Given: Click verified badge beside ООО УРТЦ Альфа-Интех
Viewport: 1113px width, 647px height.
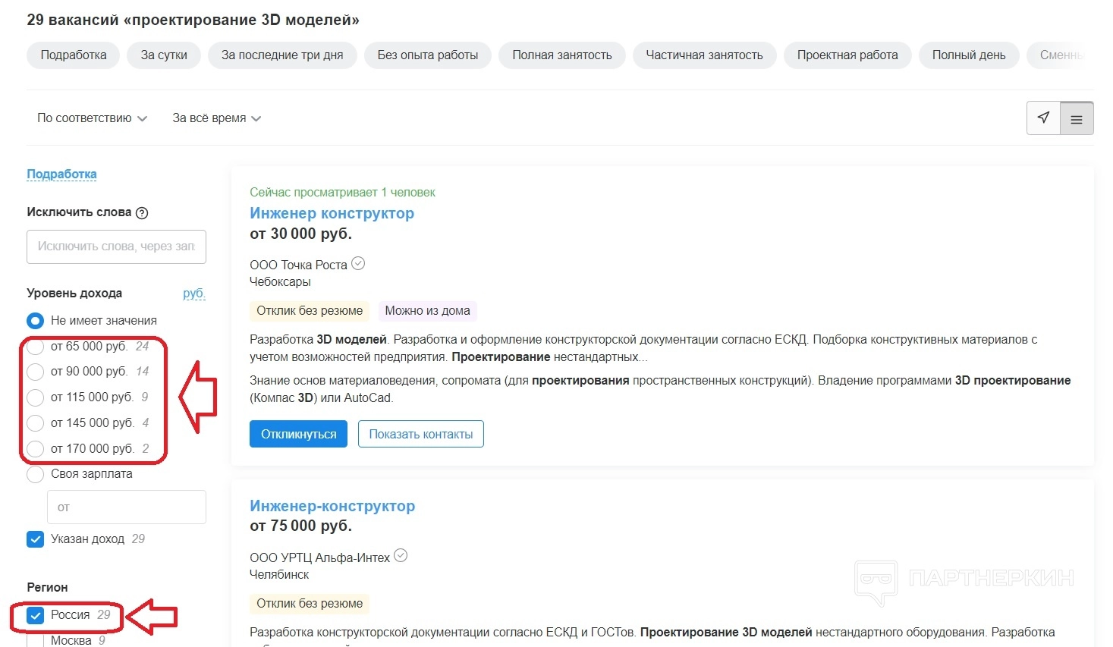Looking at the screenshot, I should [401, 555].
